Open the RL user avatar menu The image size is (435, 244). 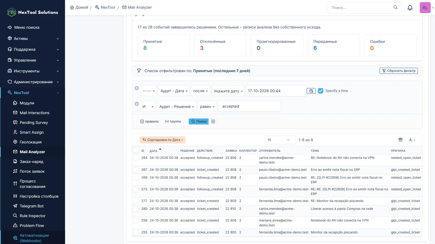pyautogui.click(x=425, y=8)
